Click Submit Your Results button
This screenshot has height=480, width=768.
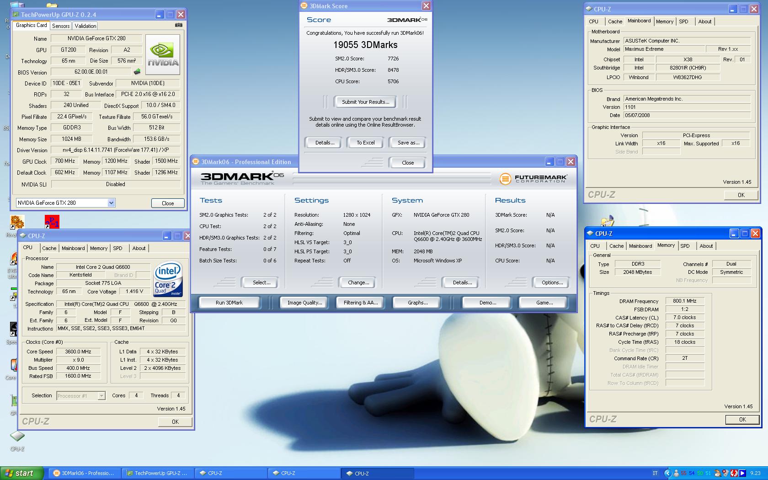[x=366, y=102]
